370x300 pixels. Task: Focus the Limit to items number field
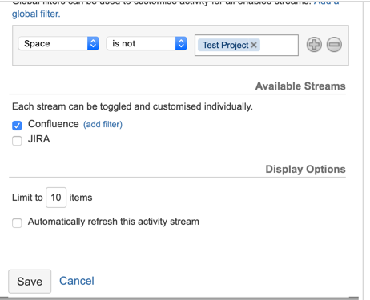[56, 198]
